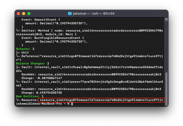Click the folder proxy icon in title bar
183x126 pixels.
70,13
